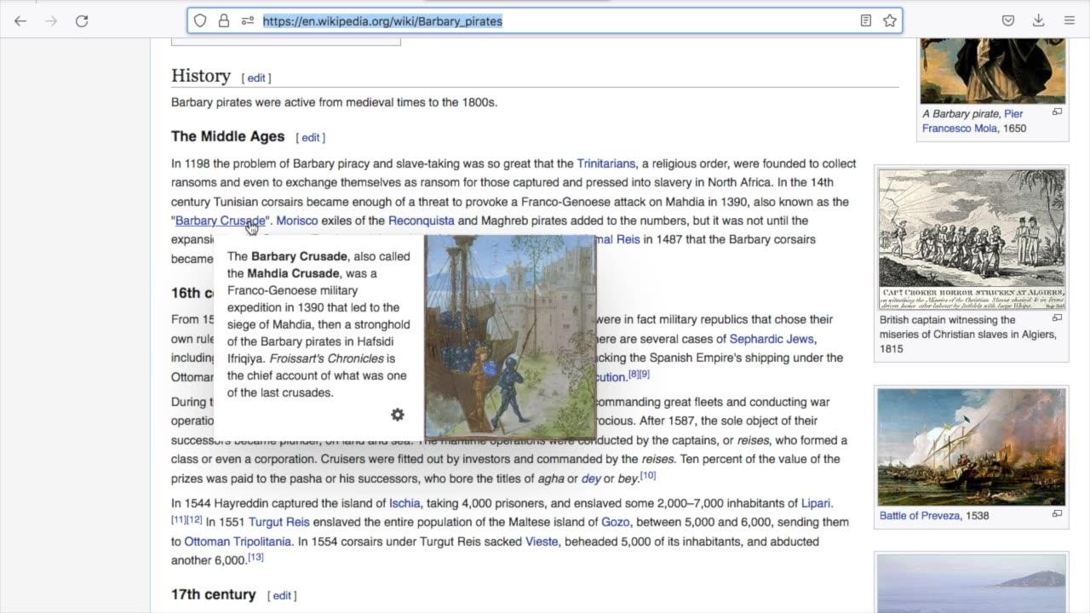Image resolution: width=1090 pixels, height=613 pixels.
Task: Open the Morisco link
Action: click(x=297, y=221)
